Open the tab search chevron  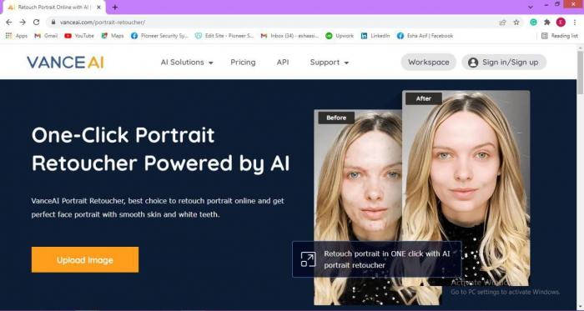531,7
